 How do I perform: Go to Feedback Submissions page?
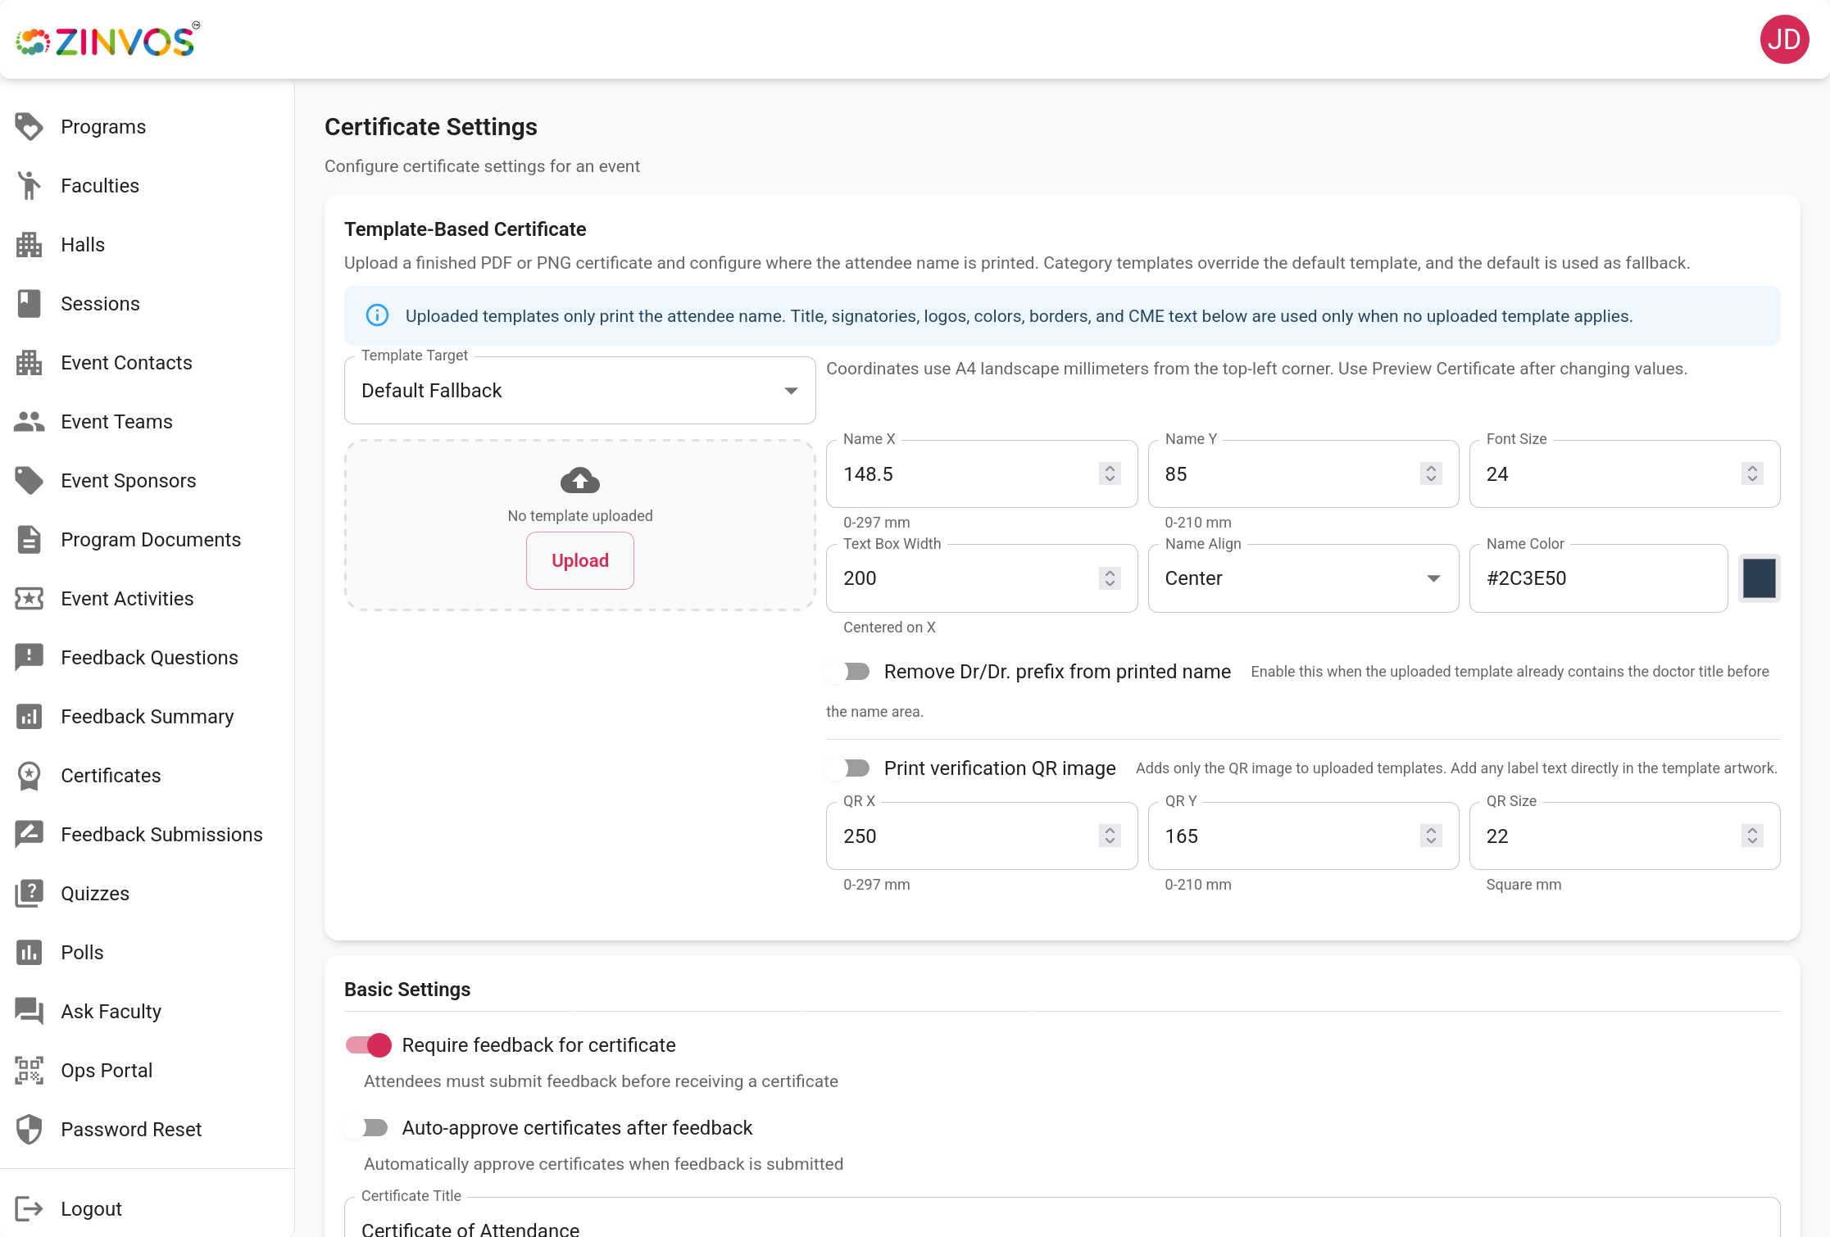147,835
